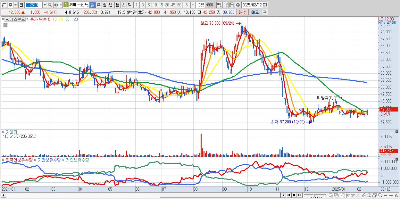The width and height of the screenshot is (400, 199).
Task: Select the 초 second chart period
Action: (x=123, y=5)
